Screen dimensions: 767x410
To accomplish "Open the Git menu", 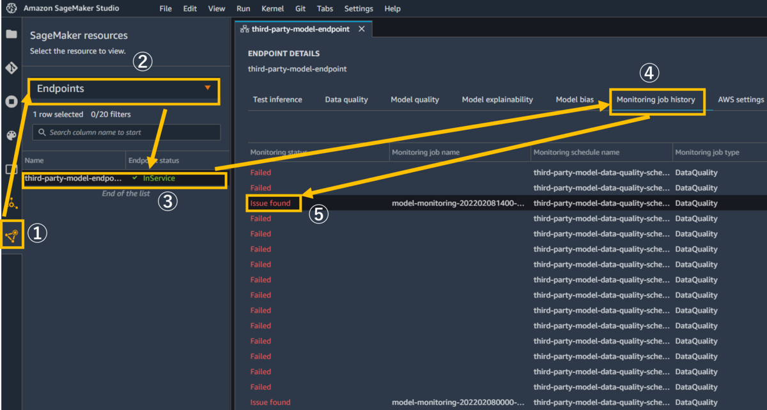I will pyautogui.click(x=300, y=9).
